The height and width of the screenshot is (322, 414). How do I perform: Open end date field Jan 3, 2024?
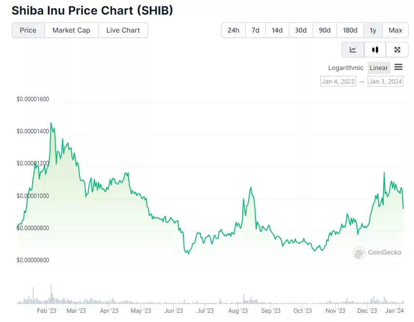pos(385,81)
